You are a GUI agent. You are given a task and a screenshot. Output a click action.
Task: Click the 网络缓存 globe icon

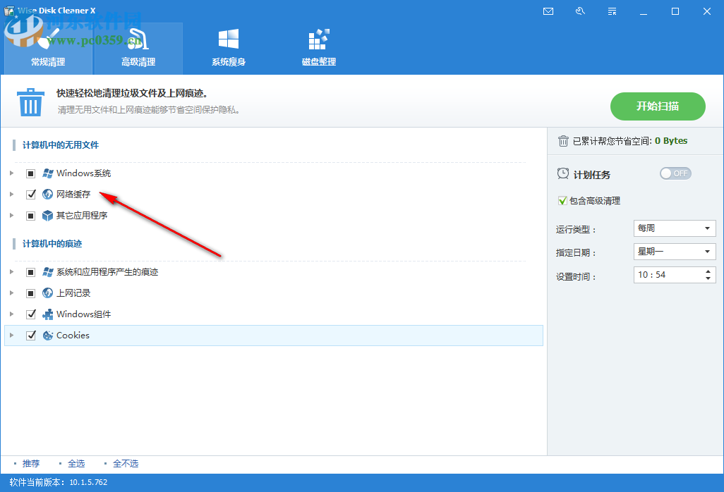(47, 194)
